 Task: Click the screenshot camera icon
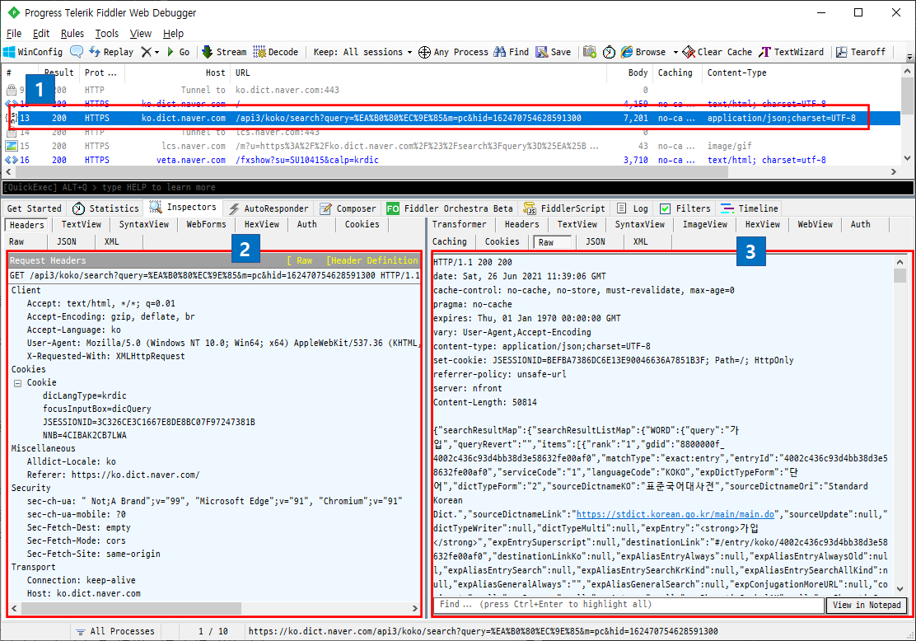(x=590, y=52)
